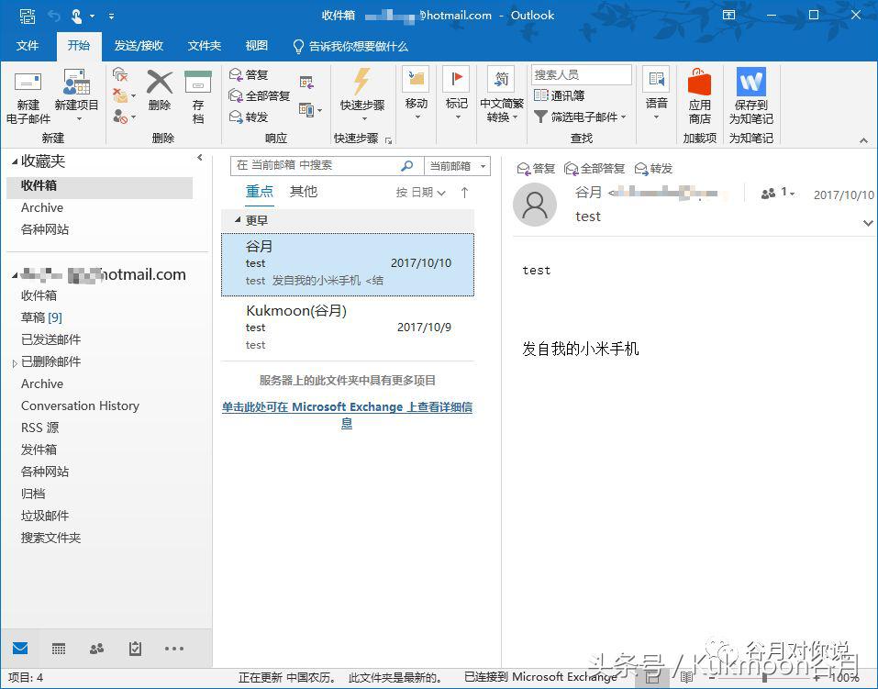
Task: Switch to Calendar view in bottom navigation
Action: [x=58, y=649]
